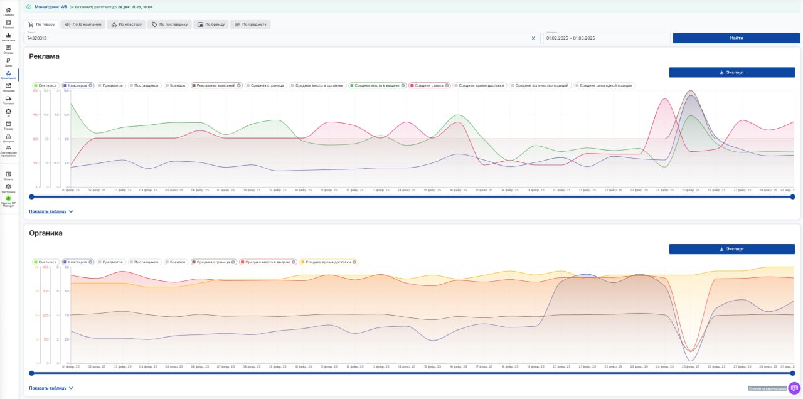Click the Реклама chart range slider left handle
The image size is (803, 399).
31,197
